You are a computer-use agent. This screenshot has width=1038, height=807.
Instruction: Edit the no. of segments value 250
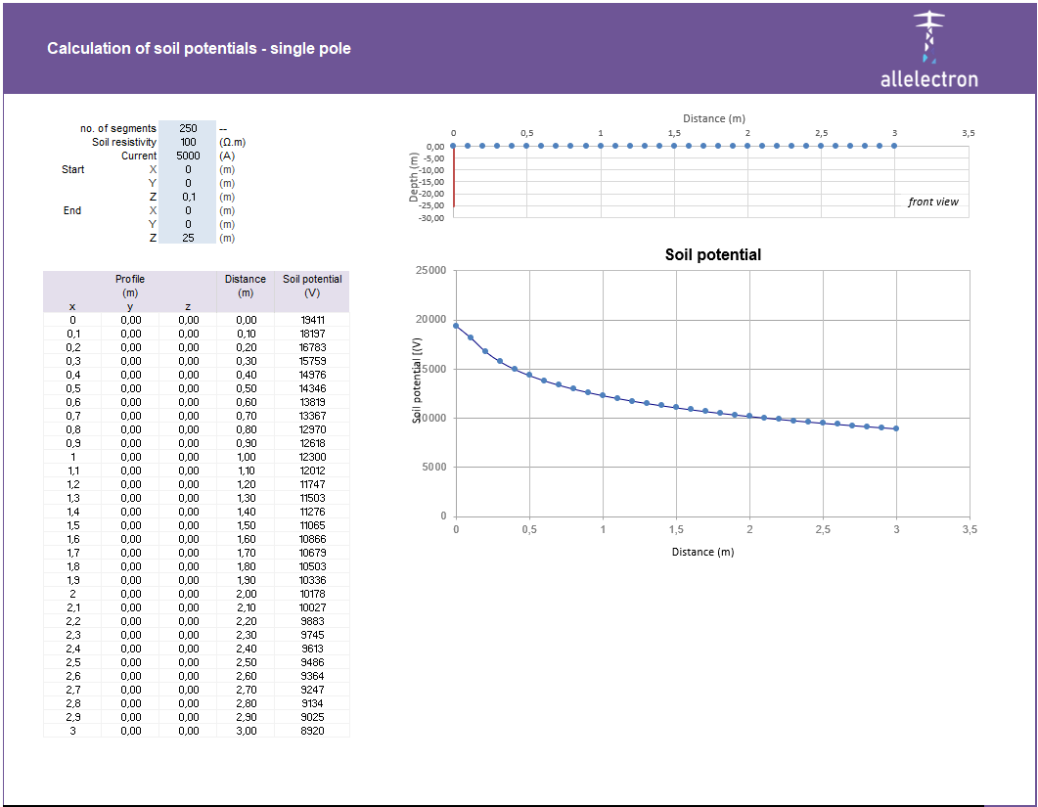[190, 128]
